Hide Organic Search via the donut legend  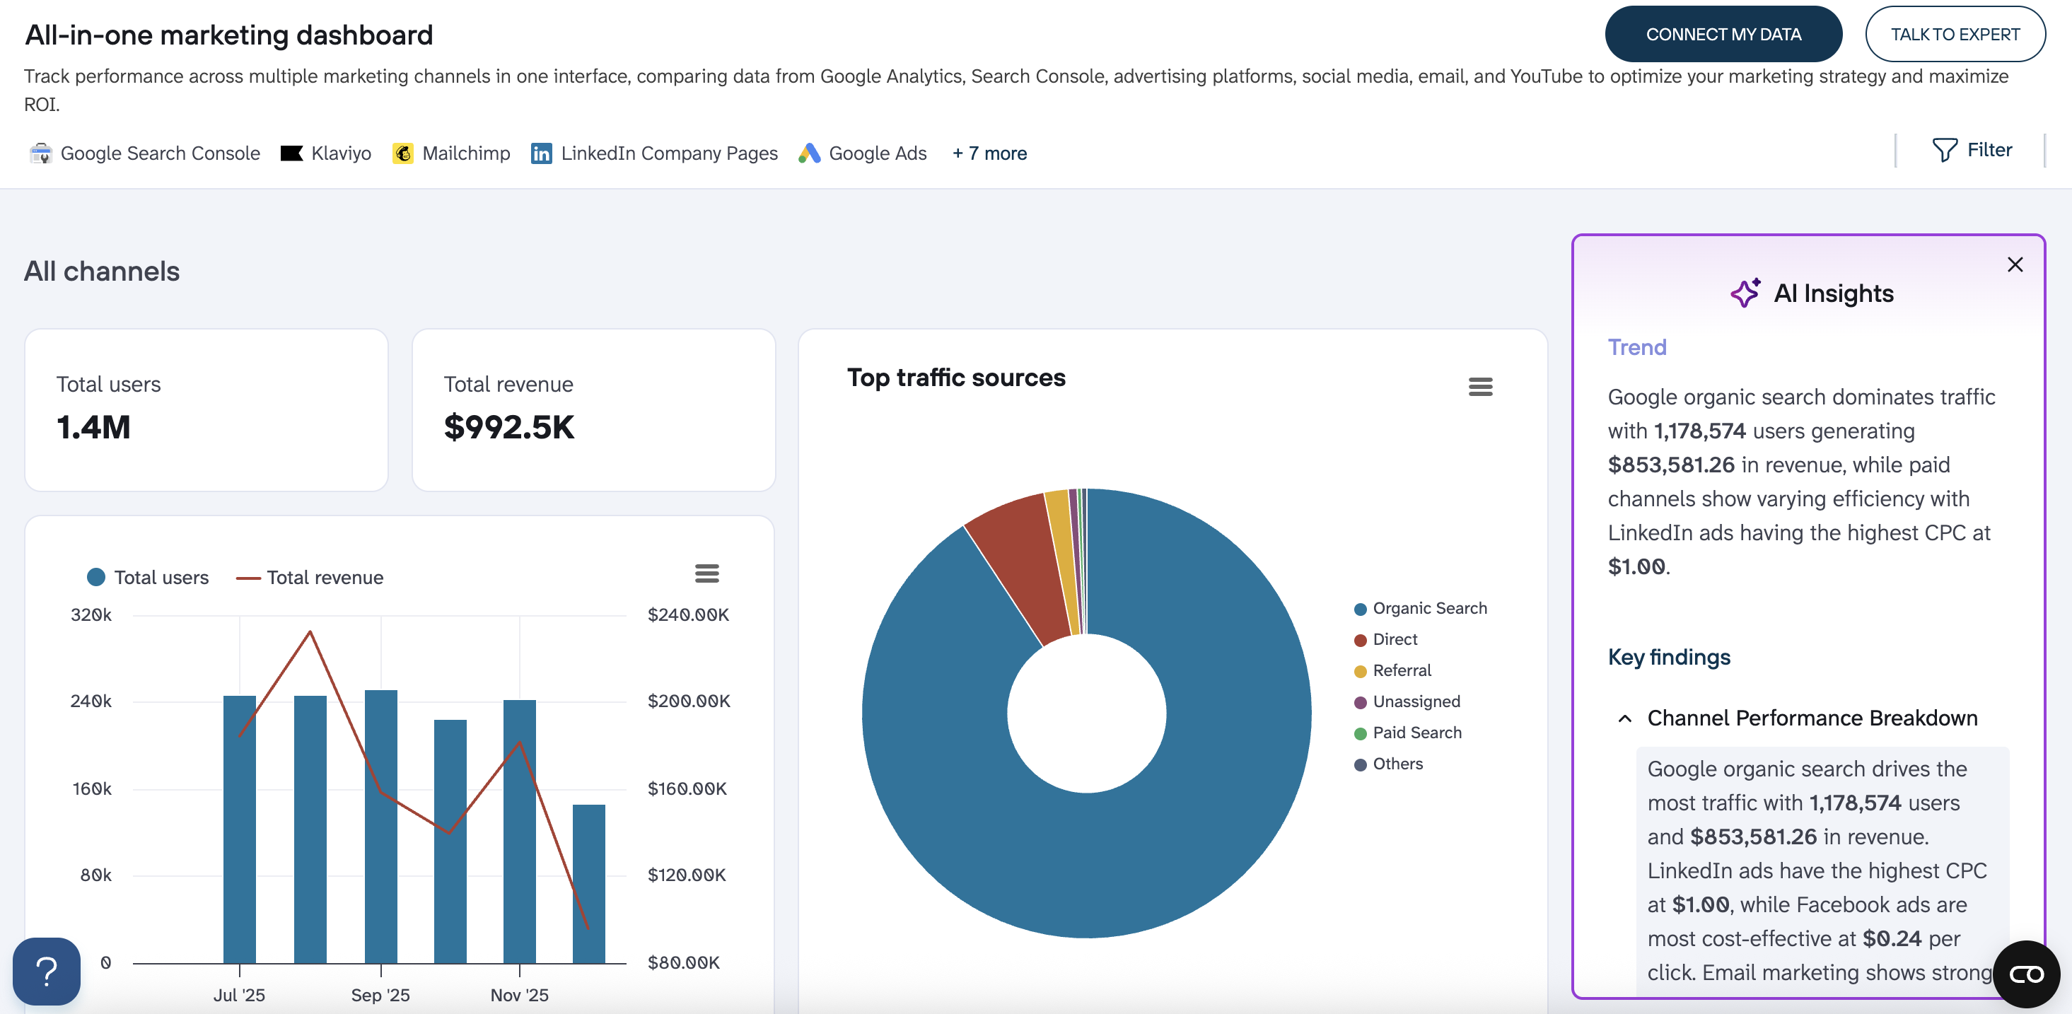pyautogui.click(x=1421, y=608)
